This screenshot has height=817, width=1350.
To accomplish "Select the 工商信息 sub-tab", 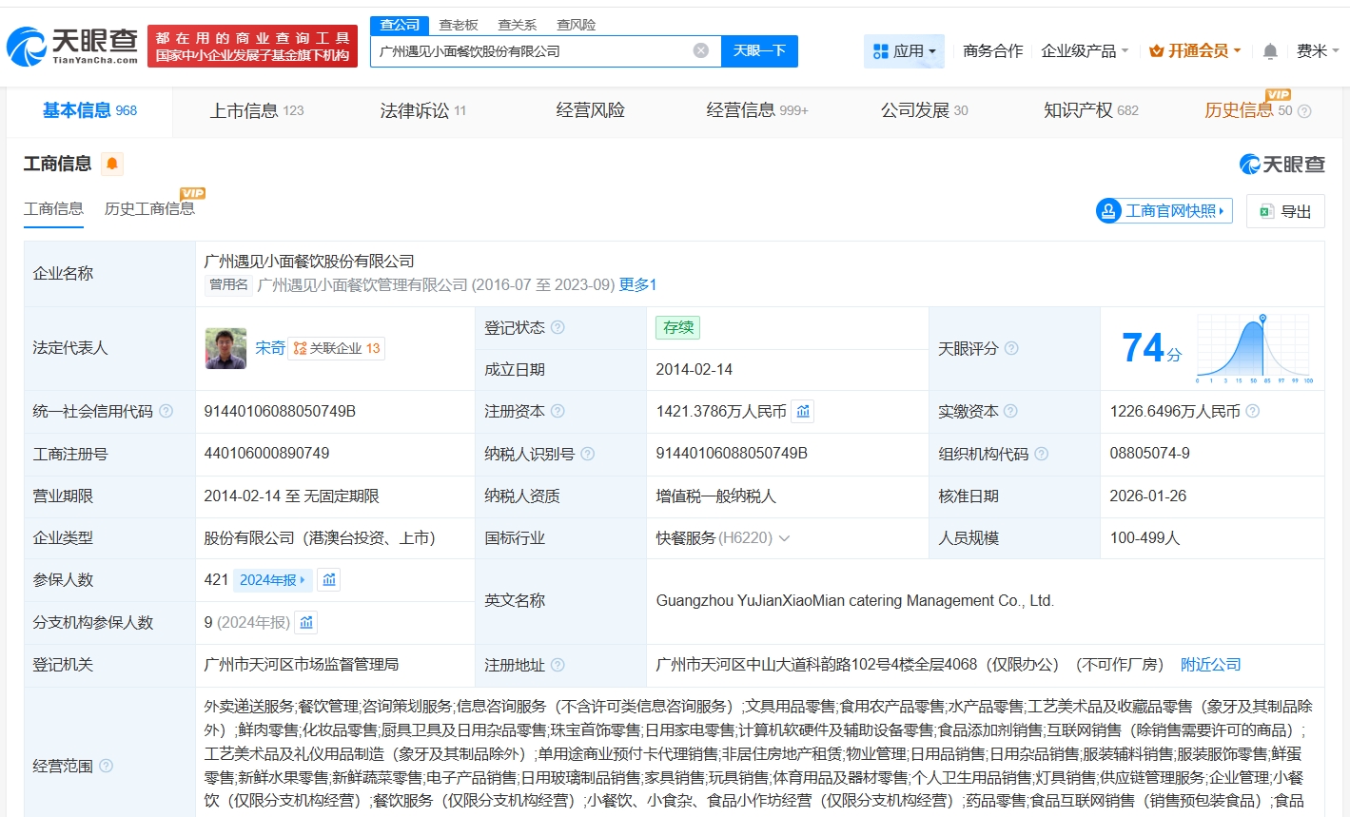I will 53,209.
